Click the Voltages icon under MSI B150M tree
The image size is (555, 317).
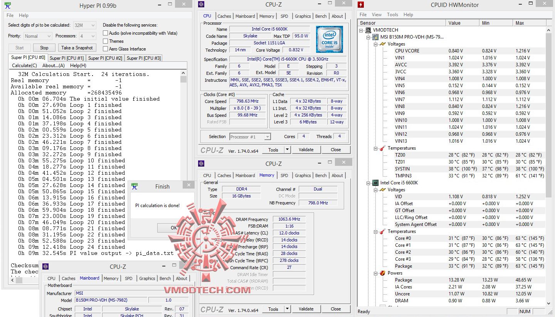coord(383,44)
